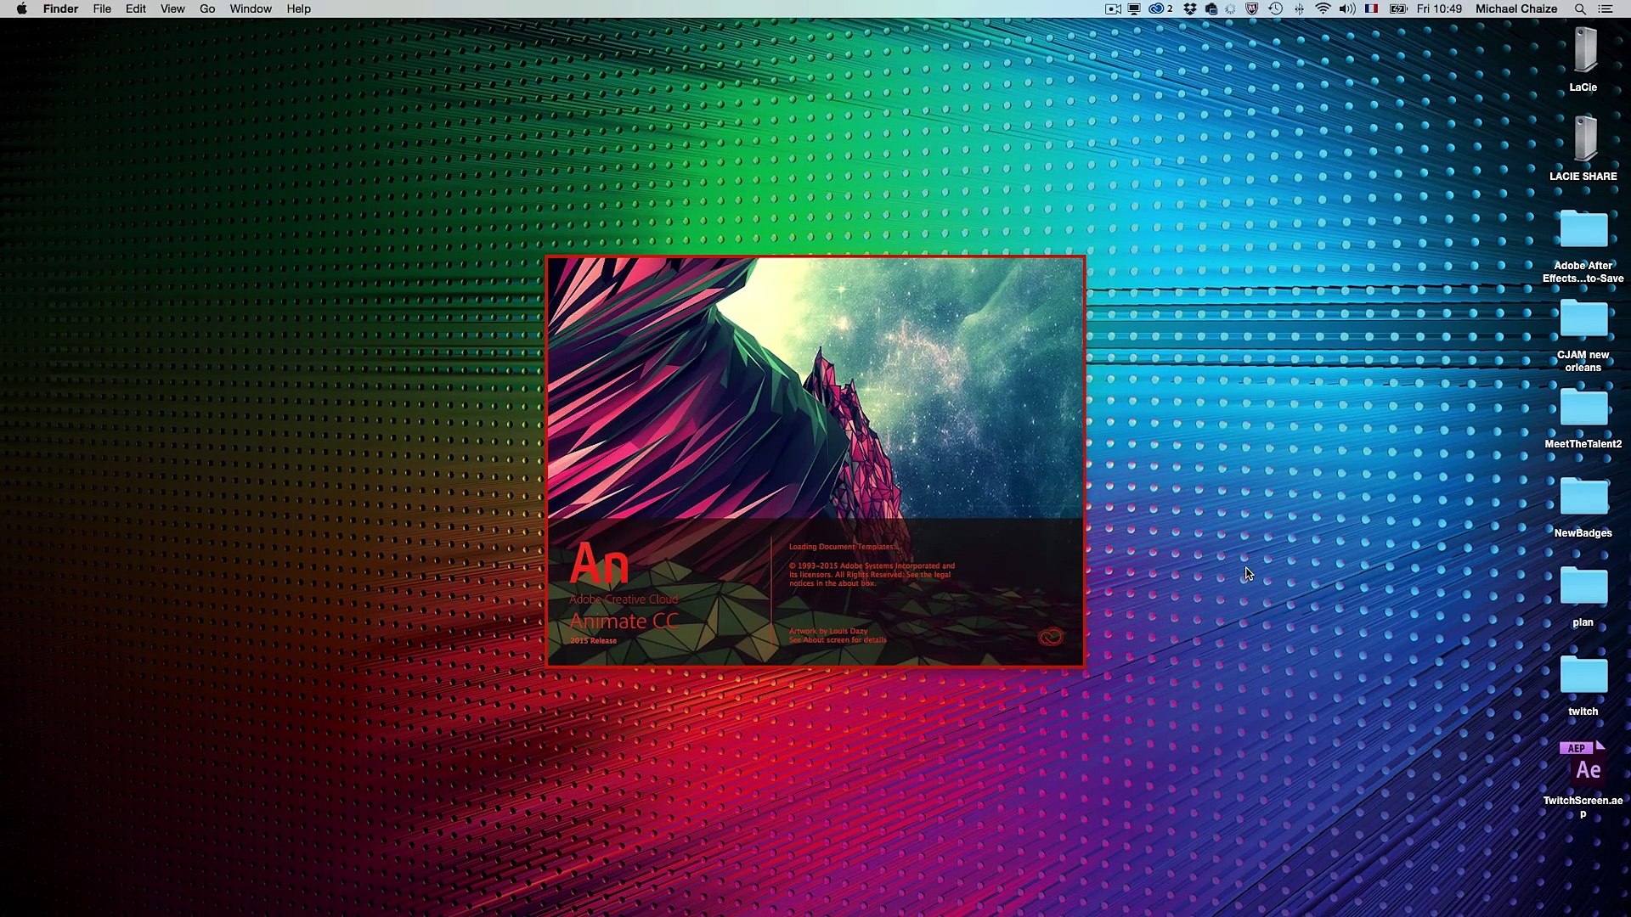The height and width of the screenshot is (917, 1631).
Task: Click the Bluetooth status icon
Action: (x=1299, y=8)
